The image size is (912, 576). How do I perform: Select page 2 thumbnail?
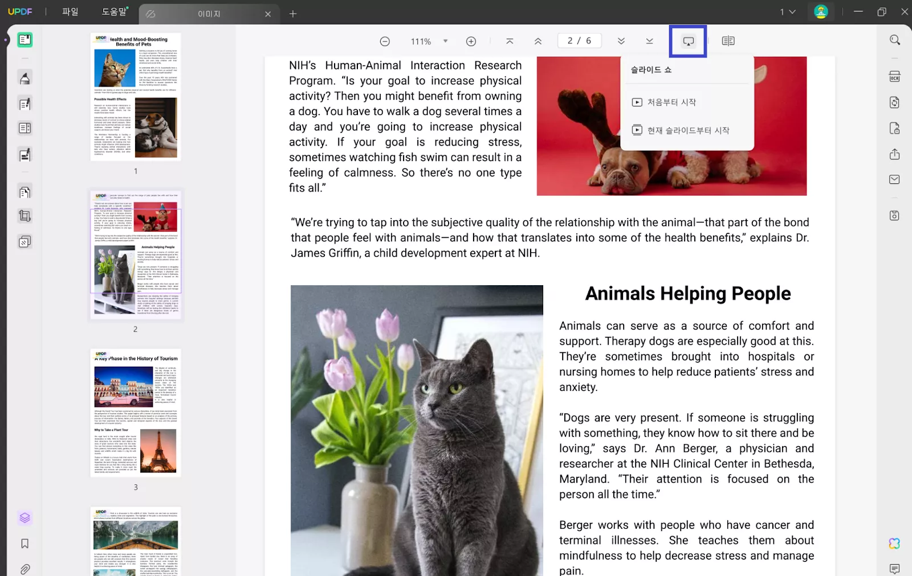tap(136, 254)
